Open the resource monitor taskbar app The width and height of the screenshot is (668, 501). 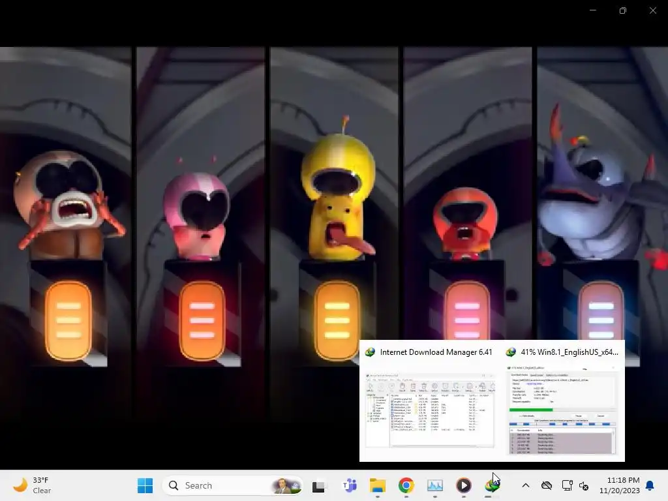pos(435,485)
